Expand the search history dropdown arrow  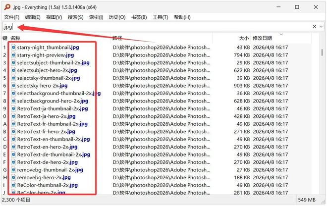pos(321,26)
